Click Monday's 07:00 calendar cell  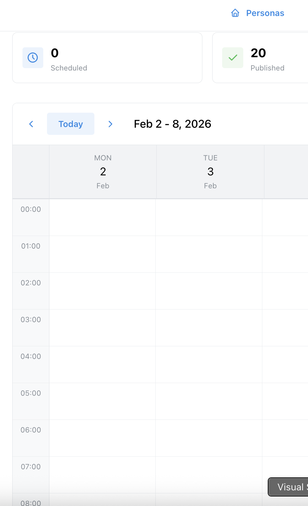(103, 475)
